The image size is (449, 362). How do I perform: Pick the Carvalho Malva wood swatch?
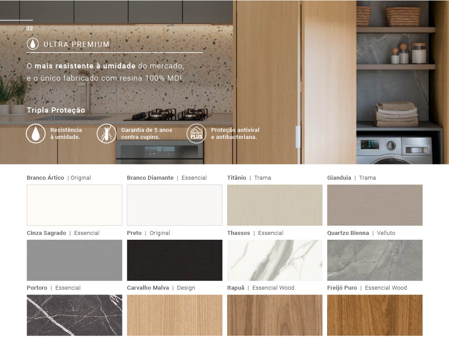[175, 315]
